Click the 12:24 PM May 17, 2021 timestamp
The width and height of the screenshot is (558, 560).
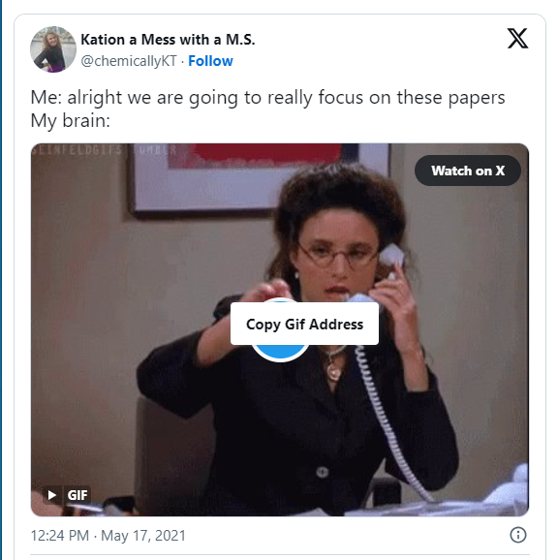[x=108, y=536]
